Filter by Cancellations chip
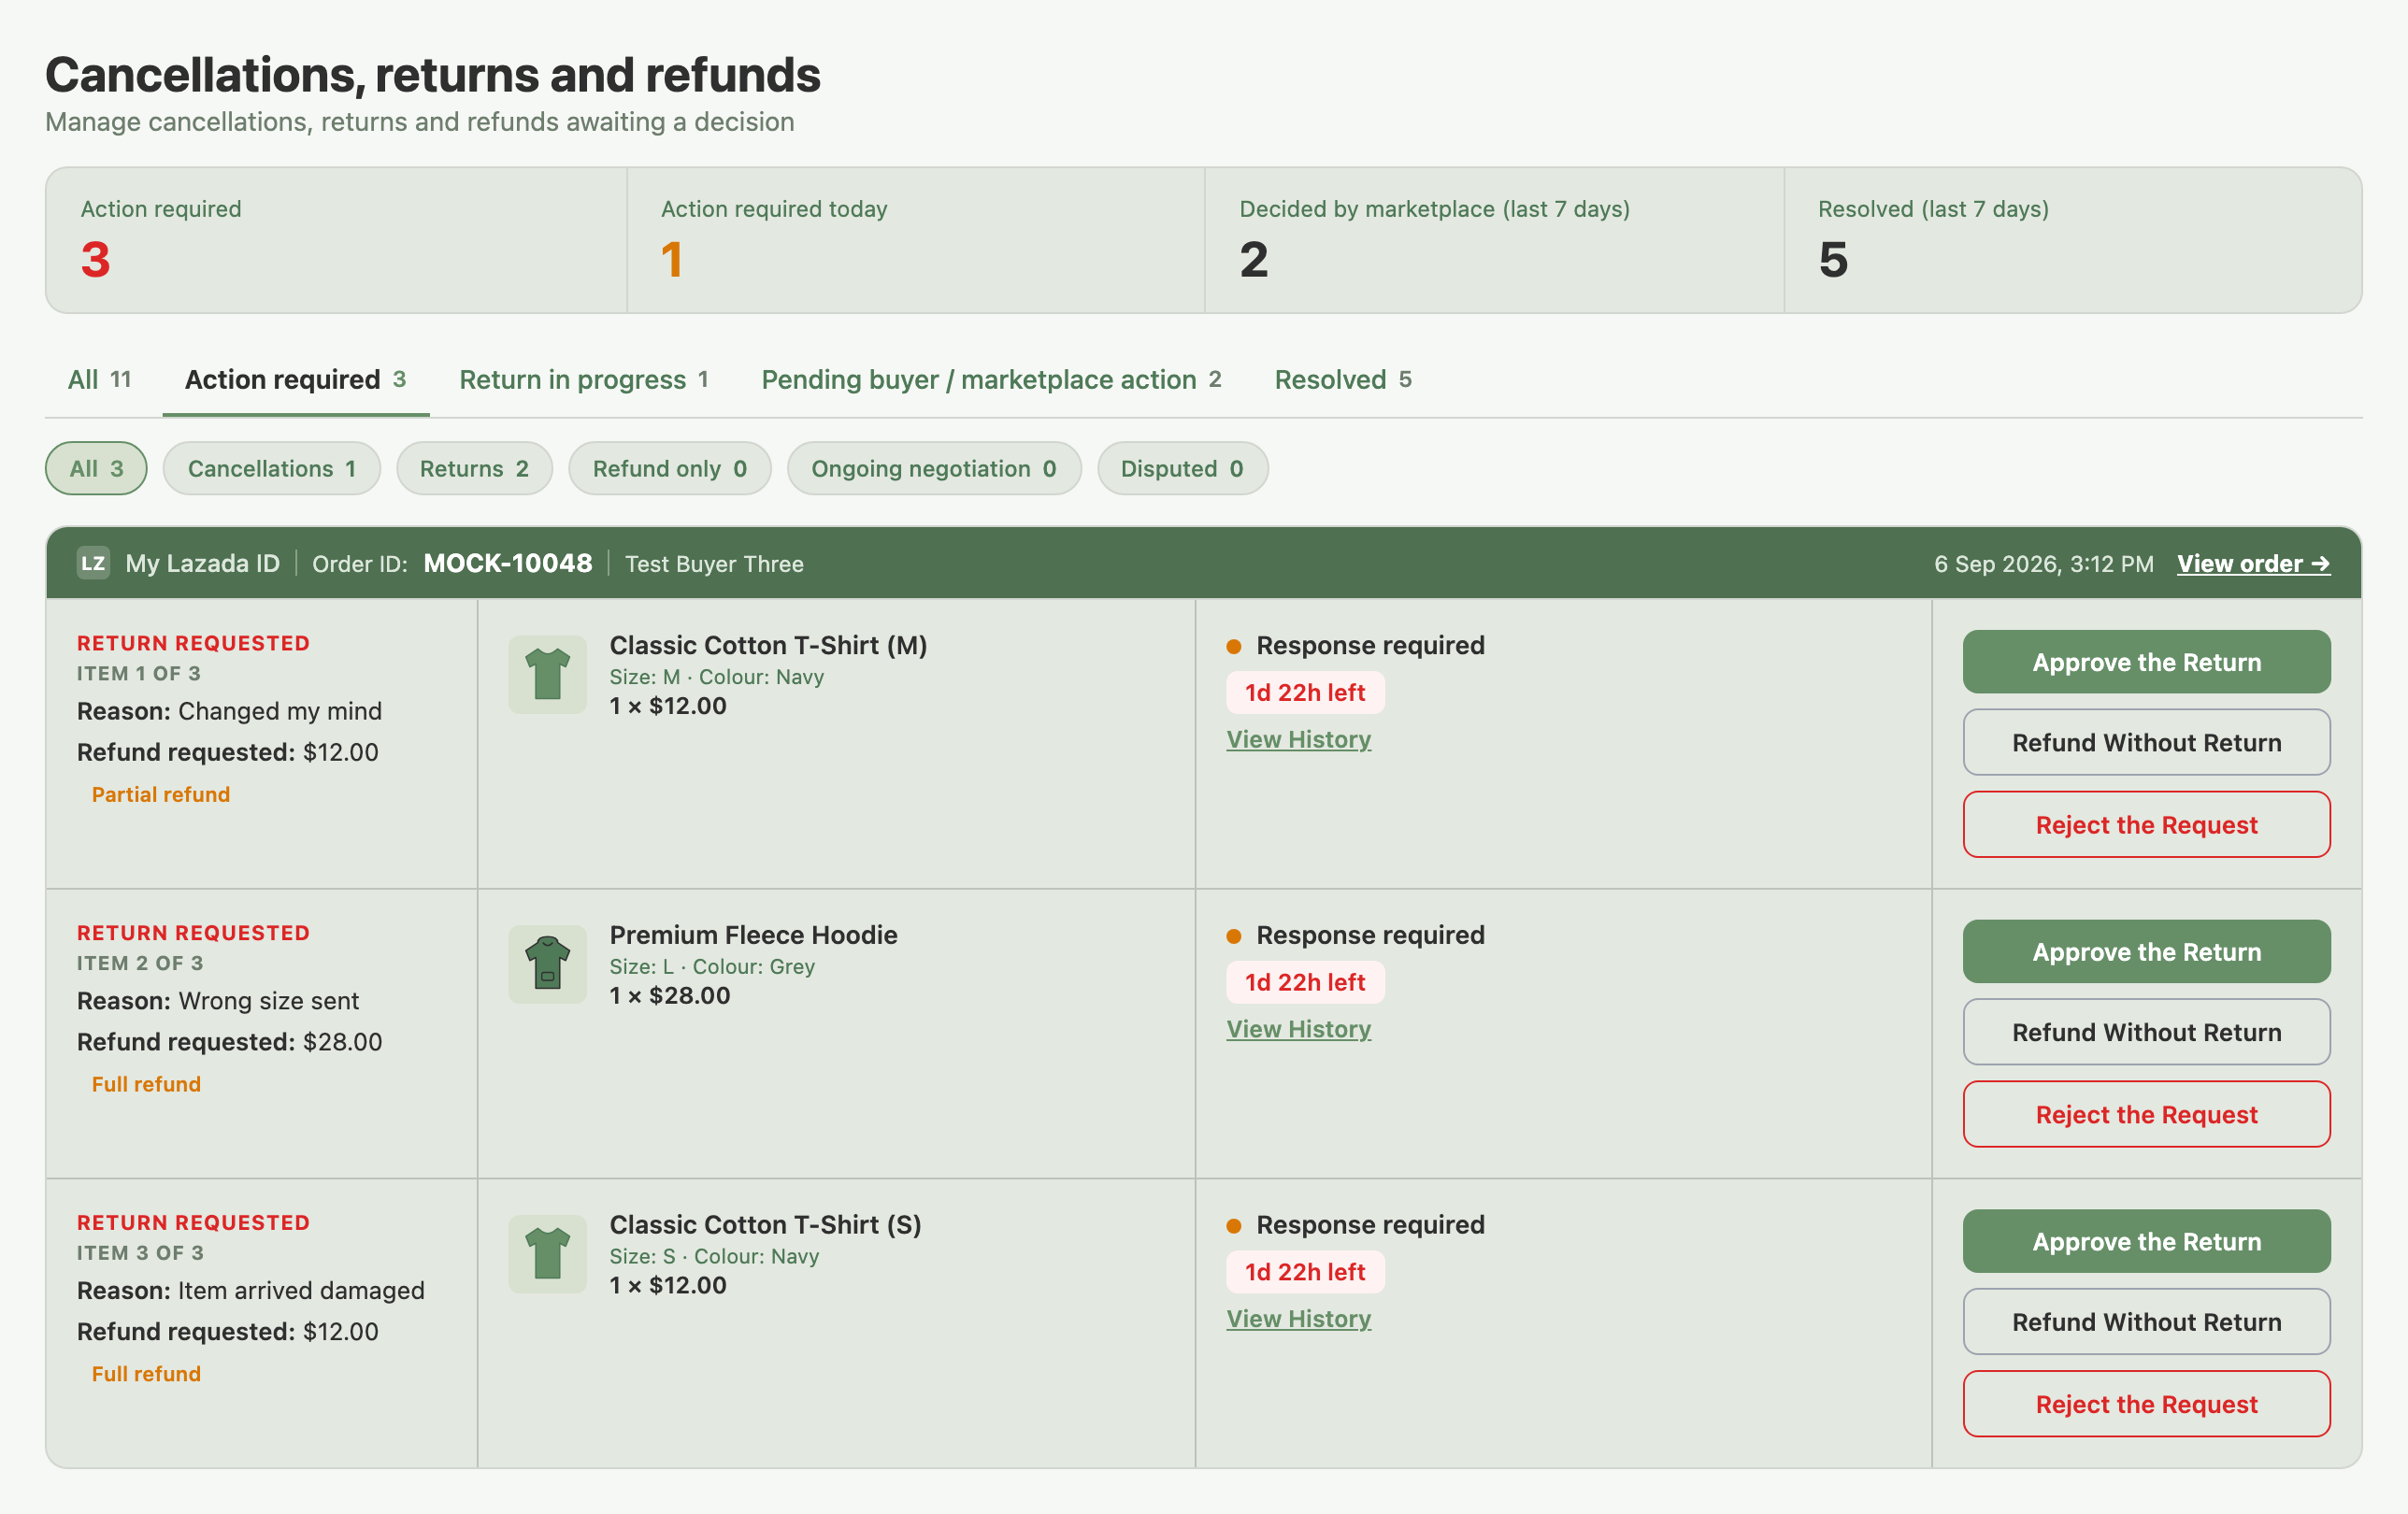The image size is (2408, 1514). click(x=272, y=468)
